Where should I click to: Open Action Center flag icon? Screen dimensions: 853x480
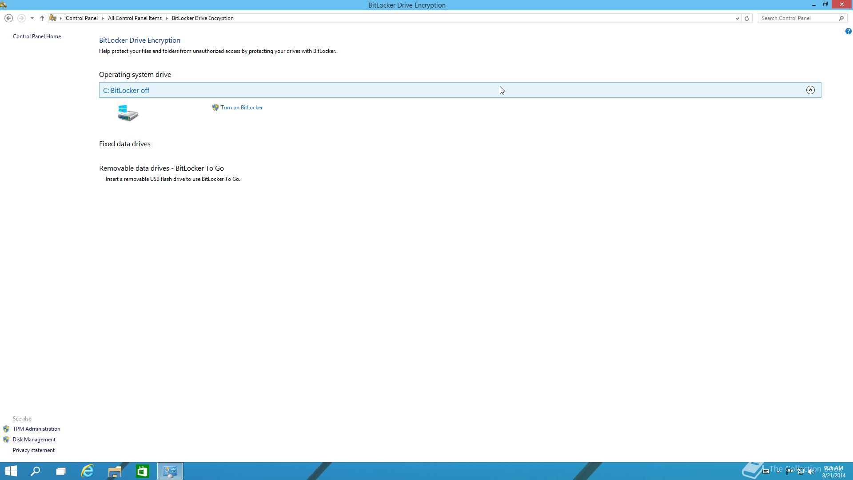pyautogui.click(x=789, y=472)
